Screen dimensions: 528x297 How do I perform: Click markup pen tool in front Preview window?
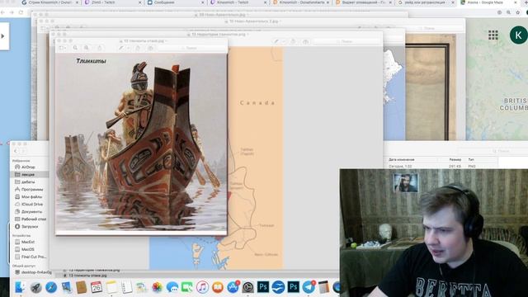click(x=121, y=48)
